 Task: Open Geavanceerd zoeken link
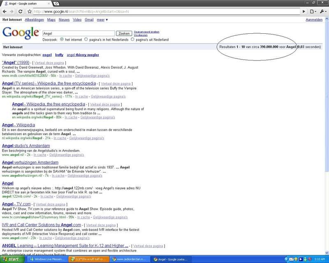click(146, 32)
